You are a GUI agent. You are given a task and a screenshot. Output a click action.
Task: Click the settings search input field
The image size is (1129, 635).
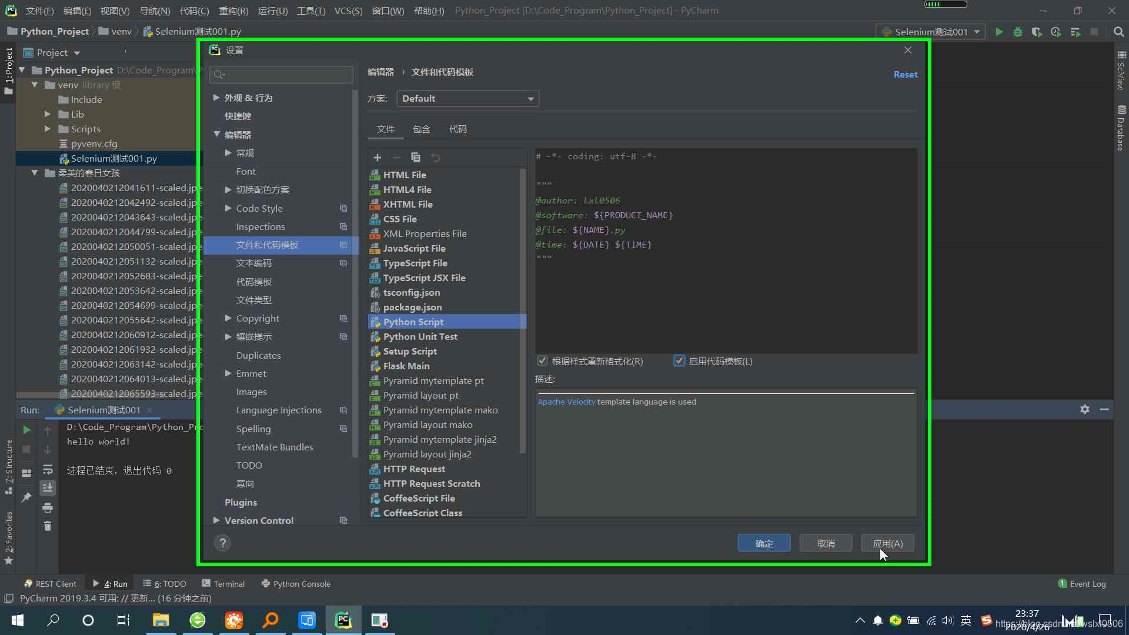tap(282, 75)
